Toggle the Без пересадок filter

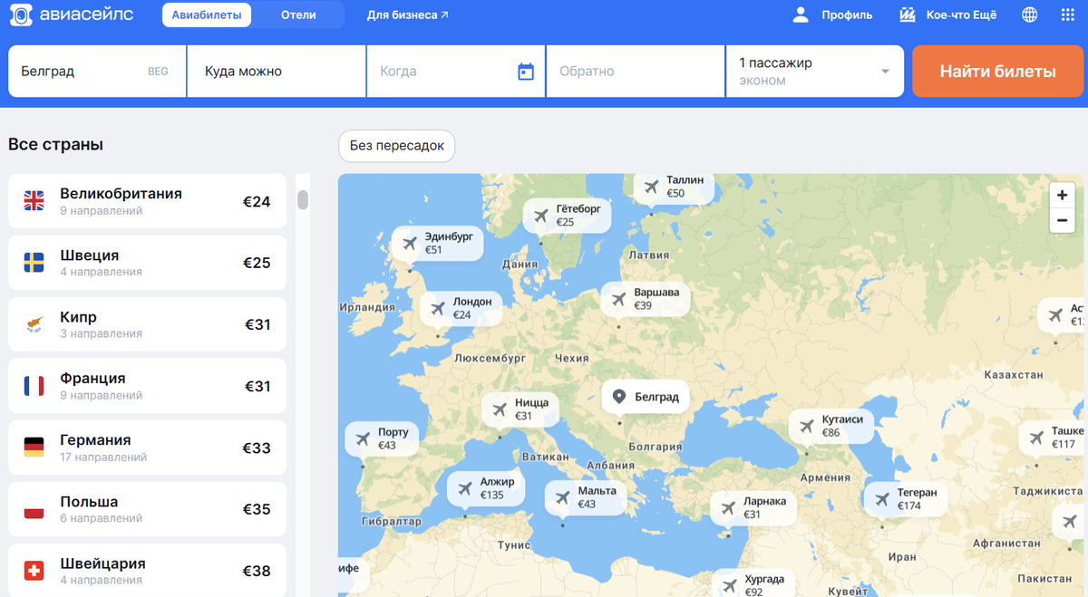coord(396,146)
